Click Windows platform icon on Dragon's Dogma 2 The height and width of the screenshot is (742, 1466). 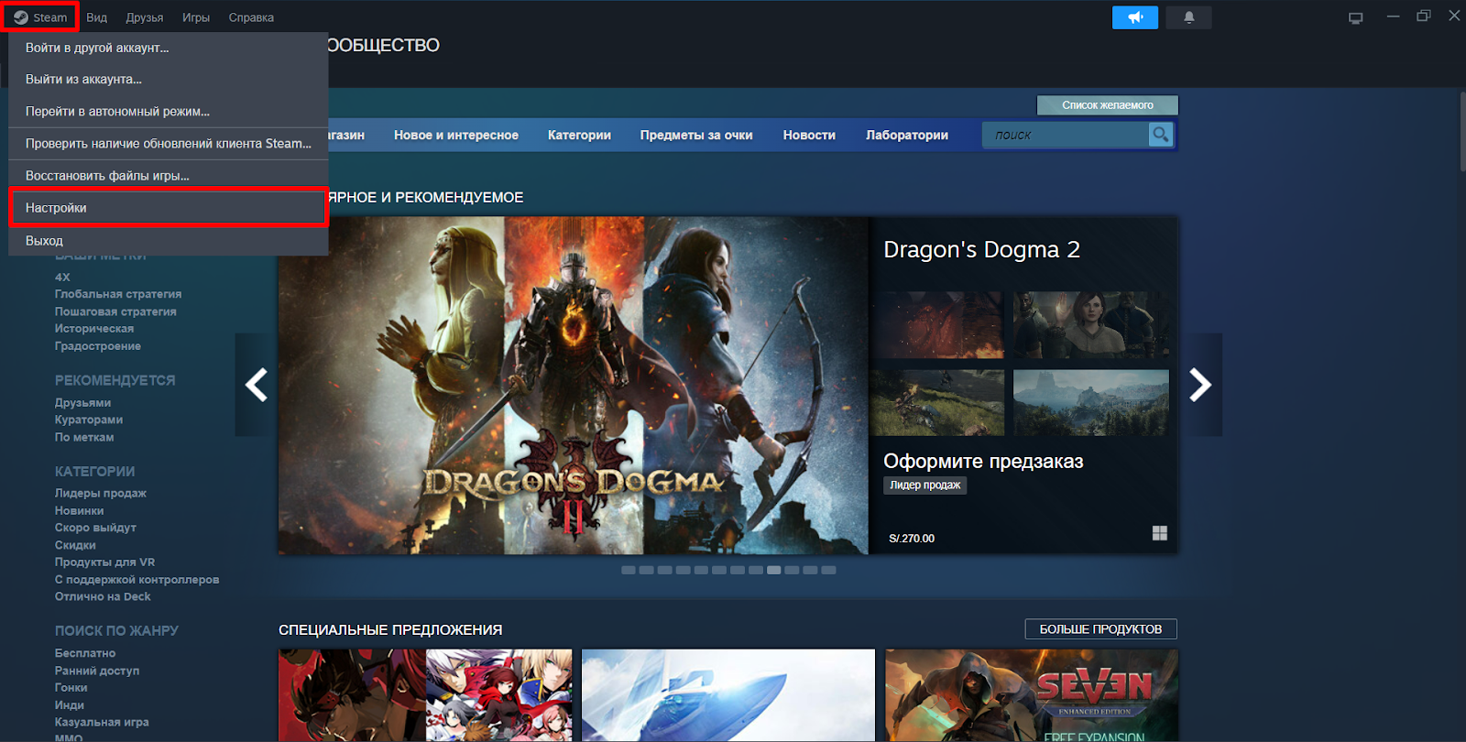[x=1159, y=533]
